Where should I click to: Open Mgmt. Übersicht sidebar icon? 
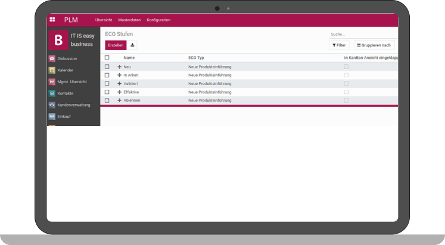tap(52, 81)
